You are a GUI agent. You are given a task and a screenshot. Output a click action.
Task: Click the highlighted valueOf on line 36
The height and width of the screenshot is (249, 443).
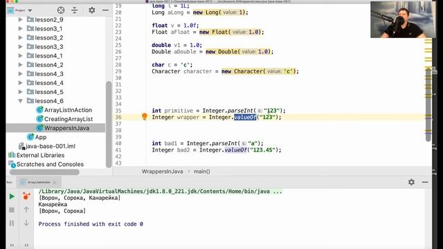pos(245,117)
